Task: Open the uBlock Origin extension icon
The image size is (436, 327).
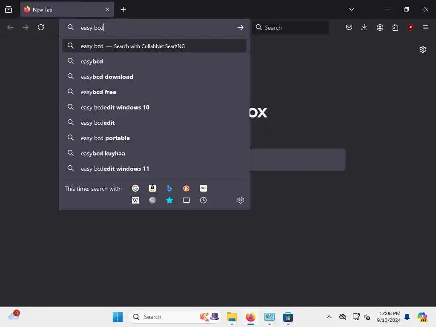Action: (x=410, y=27)
